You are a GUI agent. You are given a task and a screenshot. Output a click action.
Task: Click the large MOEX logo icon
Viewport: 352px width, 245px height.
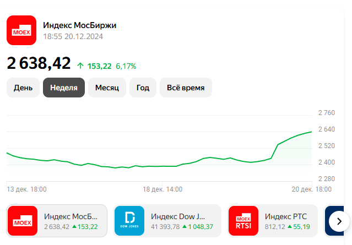tap(21, 30)
